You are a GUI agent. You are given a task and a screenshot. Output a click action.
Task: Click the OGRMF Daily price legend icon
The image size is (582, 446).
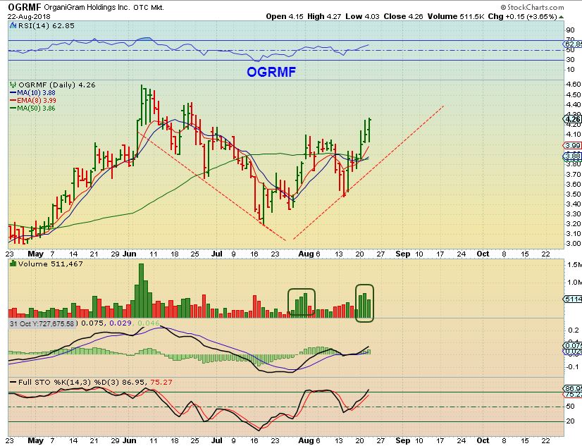tap(13, 85)
